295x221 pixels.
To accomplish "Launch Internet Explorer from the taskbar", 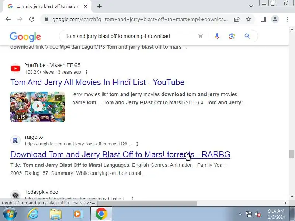I will tap(33, 214).
